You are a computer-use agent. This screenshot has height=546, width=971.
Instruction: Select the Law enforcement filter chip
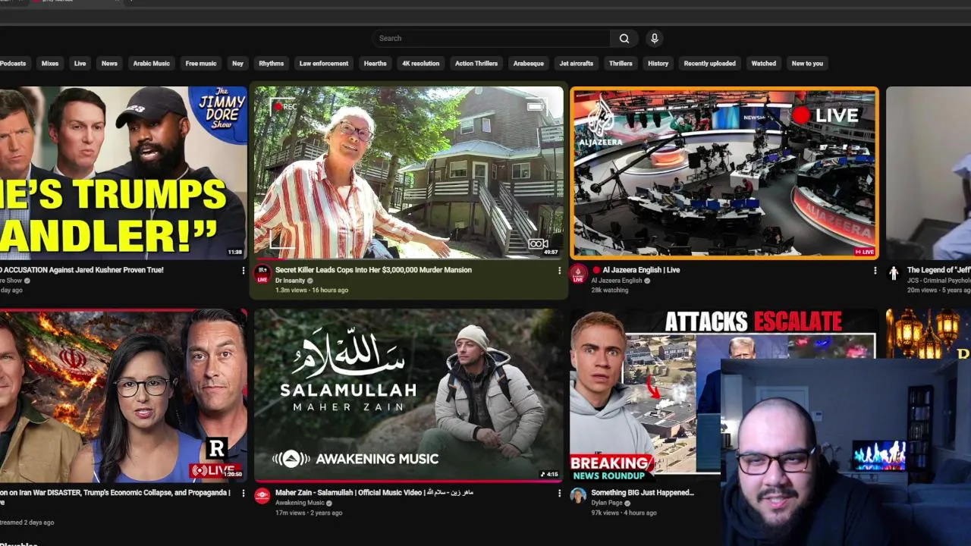pyautogui.click(x=324, y=64)
